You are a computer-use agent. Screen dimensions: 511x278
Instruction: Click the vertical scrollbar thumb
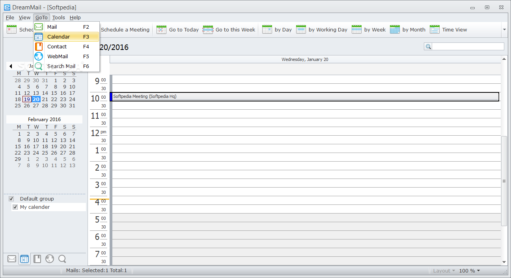tap(504, 181)
